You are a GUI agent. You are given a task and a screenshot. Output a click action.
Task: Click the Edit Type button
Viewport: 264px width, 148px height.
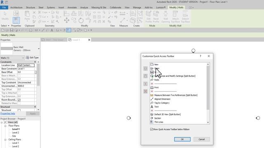coord(32,58)
